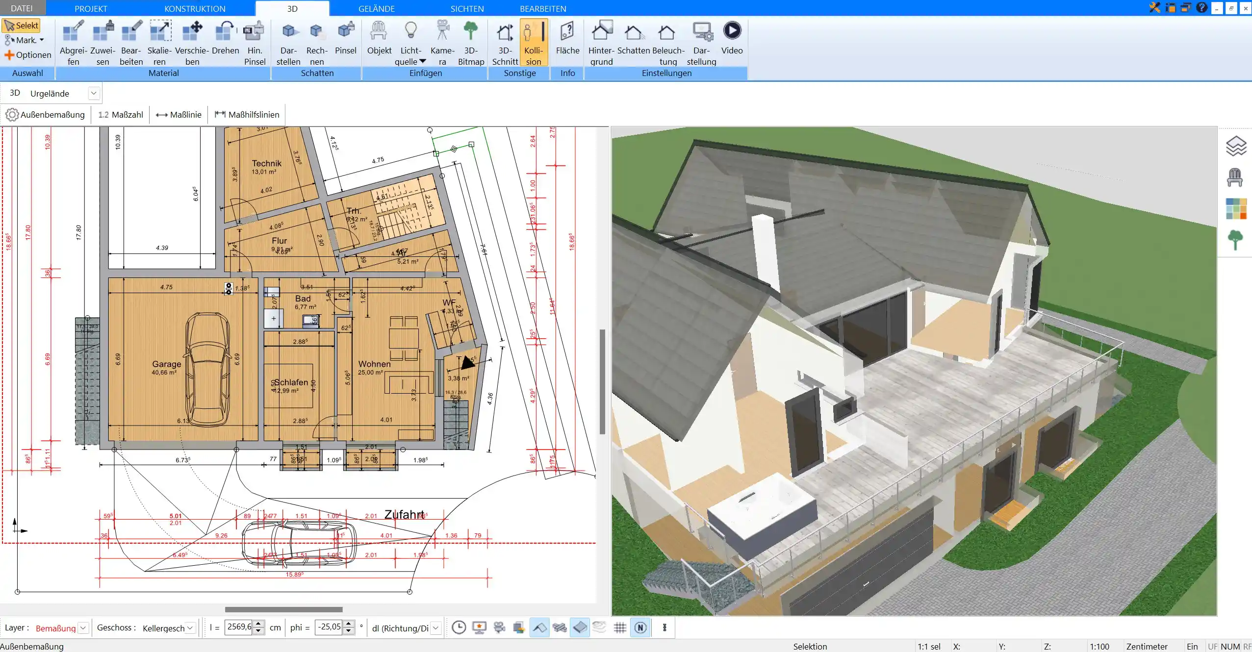Select the Drehen rotate material tool
The width and height of the screenshot is (1252, 652).
click(226, 38)
